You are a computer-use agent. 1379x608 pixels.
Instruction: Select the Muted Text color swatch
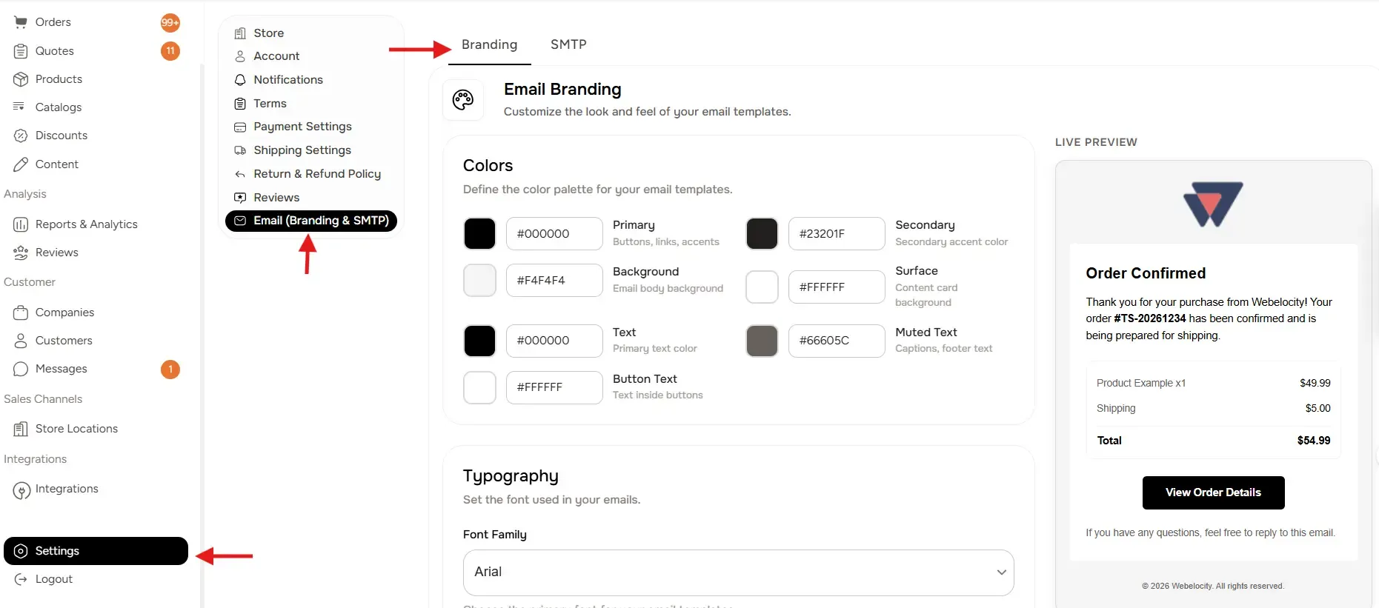tap(761, 341)
